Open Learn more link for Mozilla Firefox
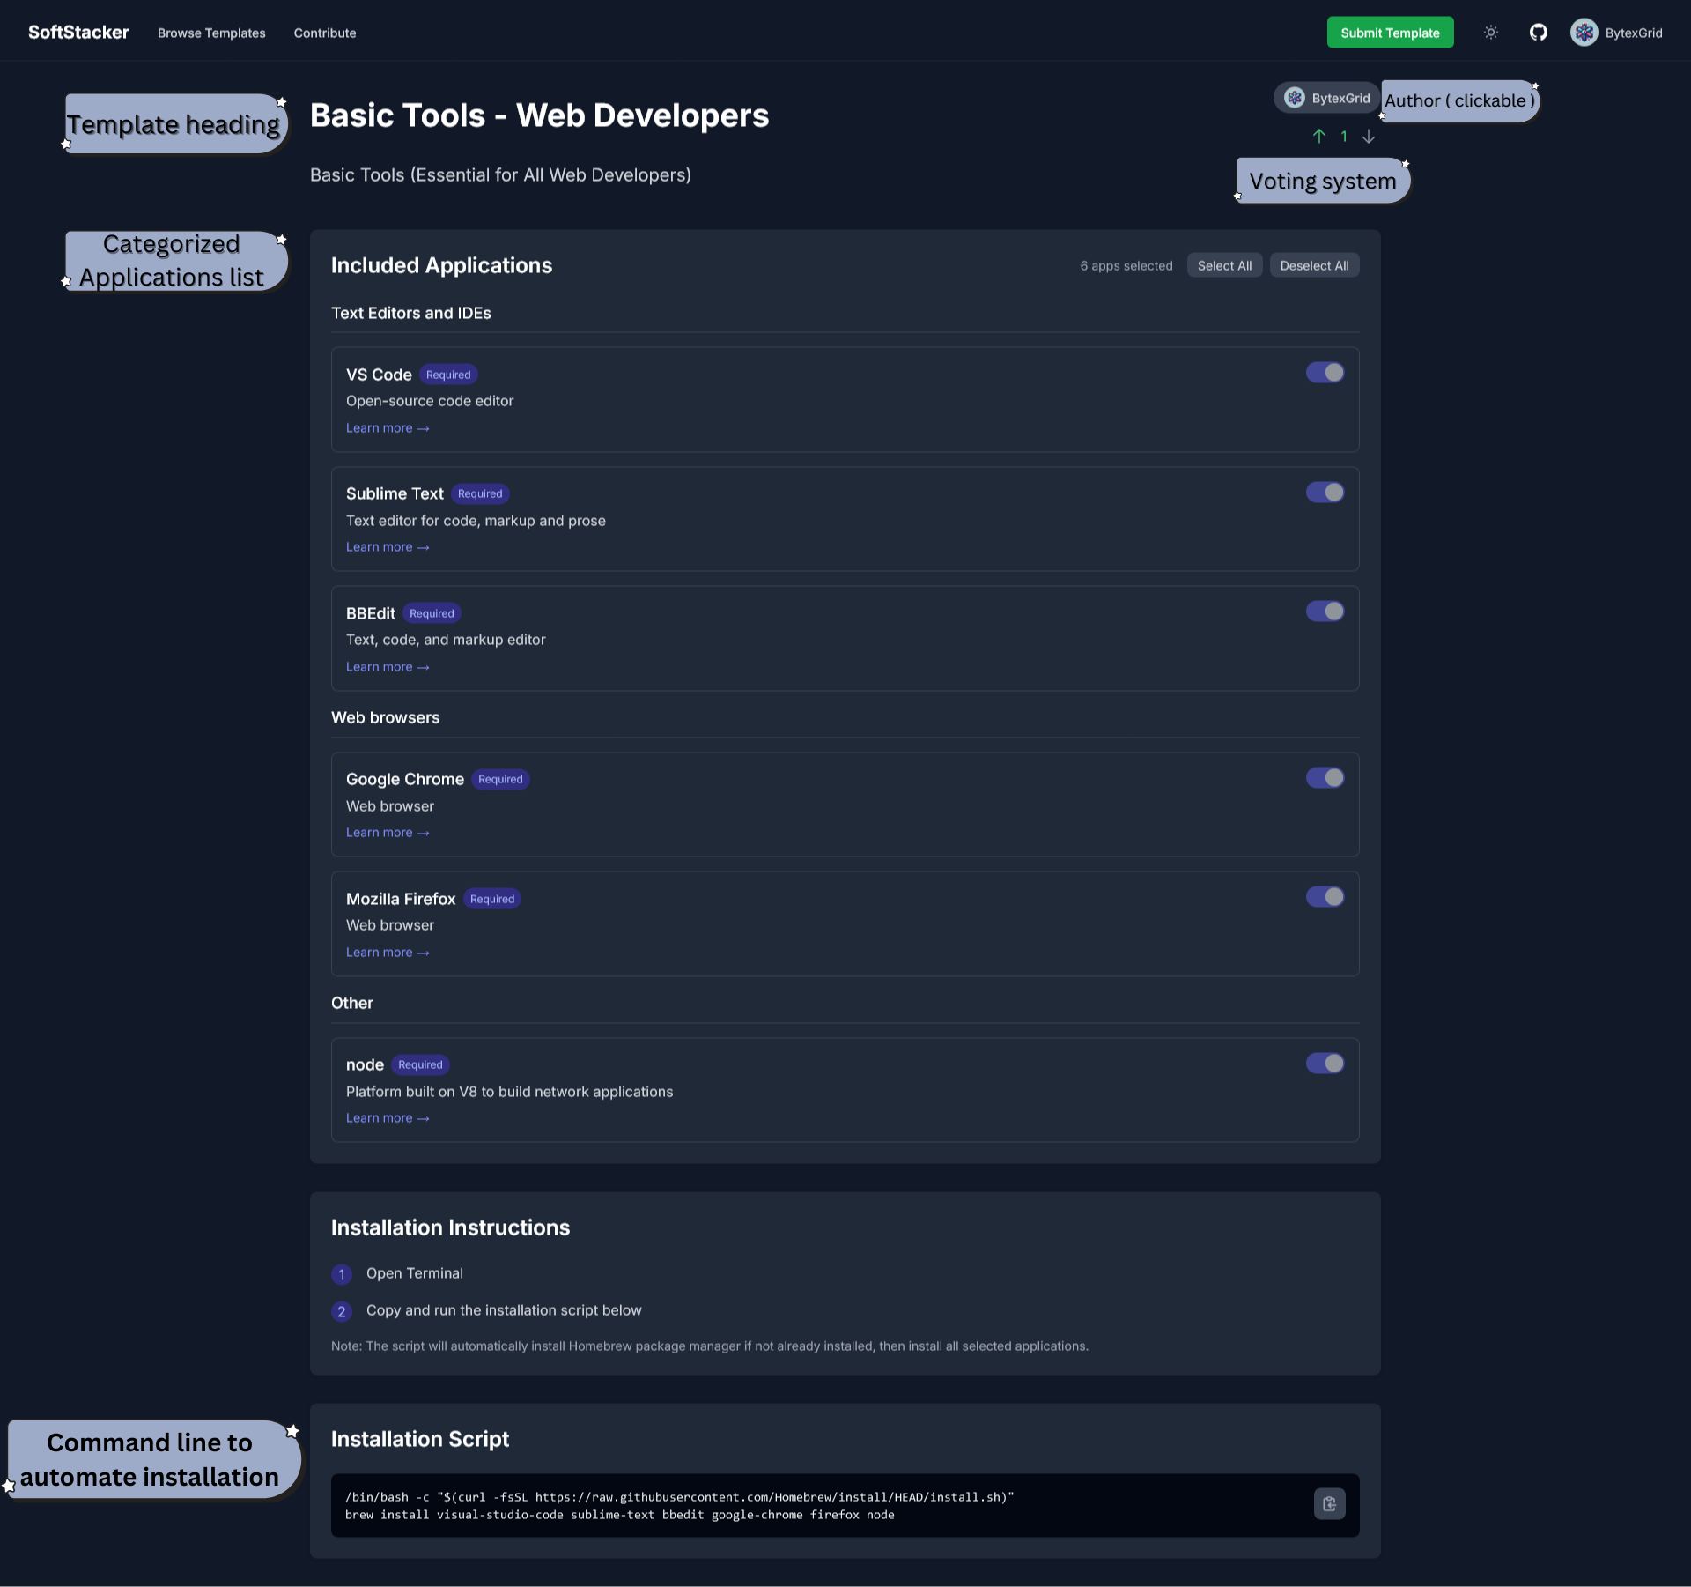1691x1587 pixels. point(388,953)
